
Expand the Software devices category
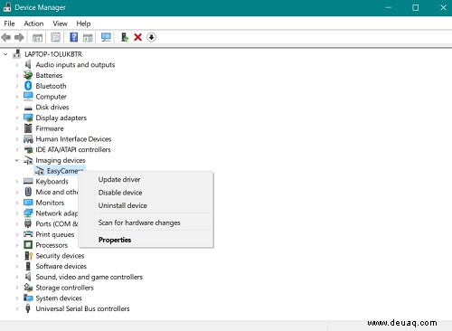[17, 266]
